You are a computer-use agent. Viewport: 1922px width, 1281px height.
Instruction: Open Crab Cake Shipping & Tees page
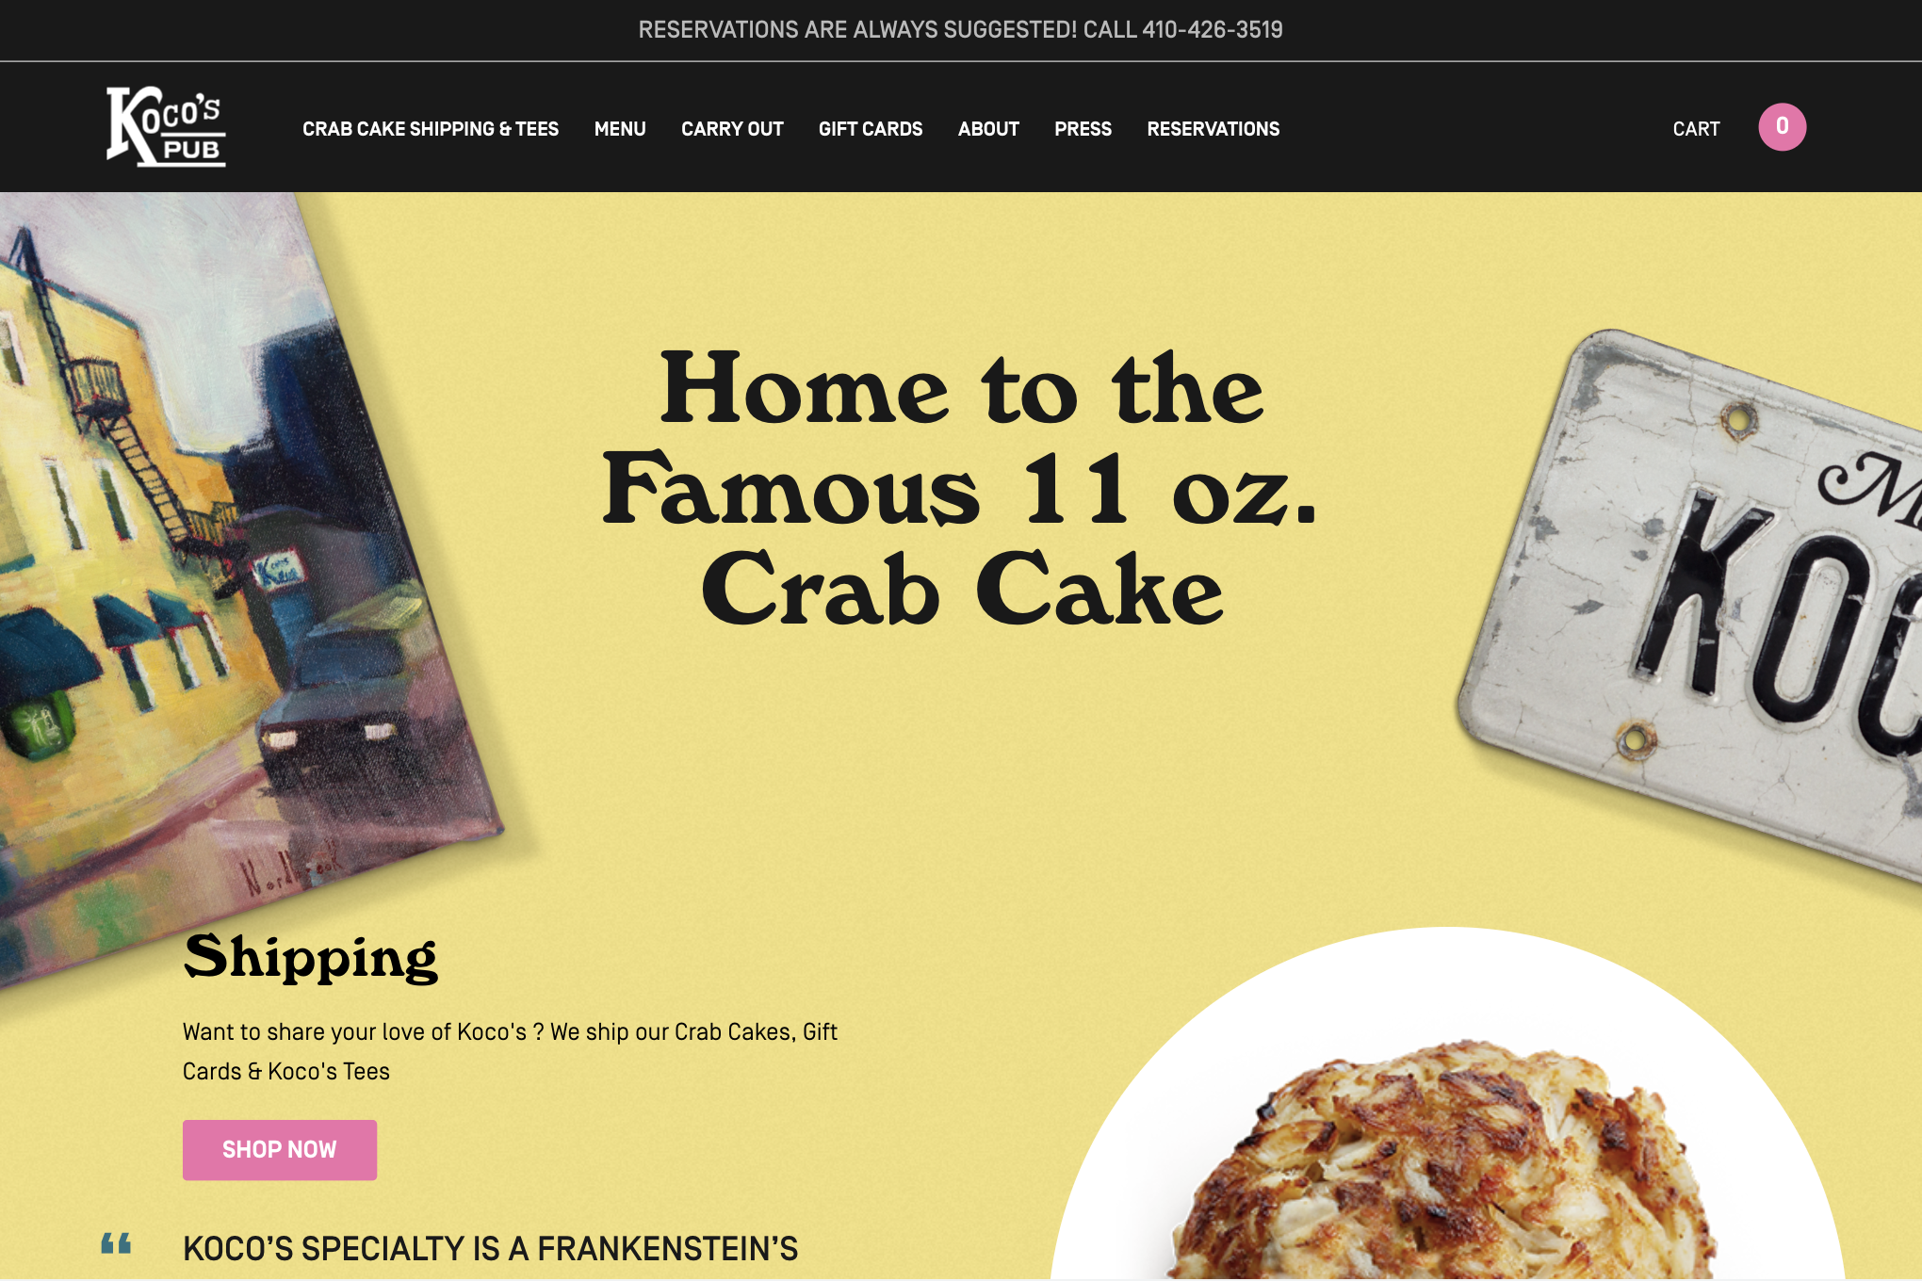click(x=431, y=129)
